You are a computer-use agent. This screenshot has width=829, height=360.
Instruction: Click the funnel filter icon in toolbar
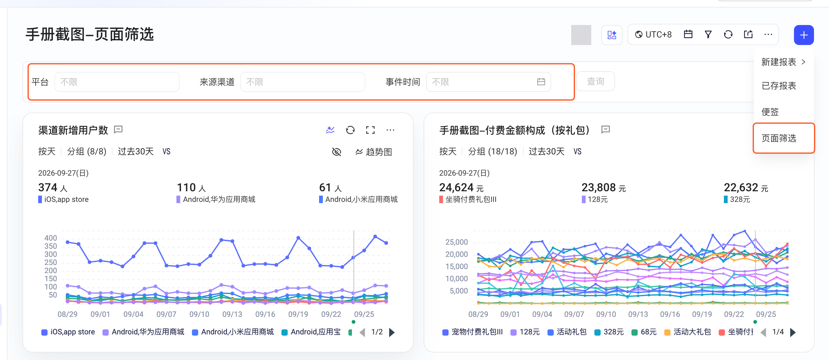[708, 34]
